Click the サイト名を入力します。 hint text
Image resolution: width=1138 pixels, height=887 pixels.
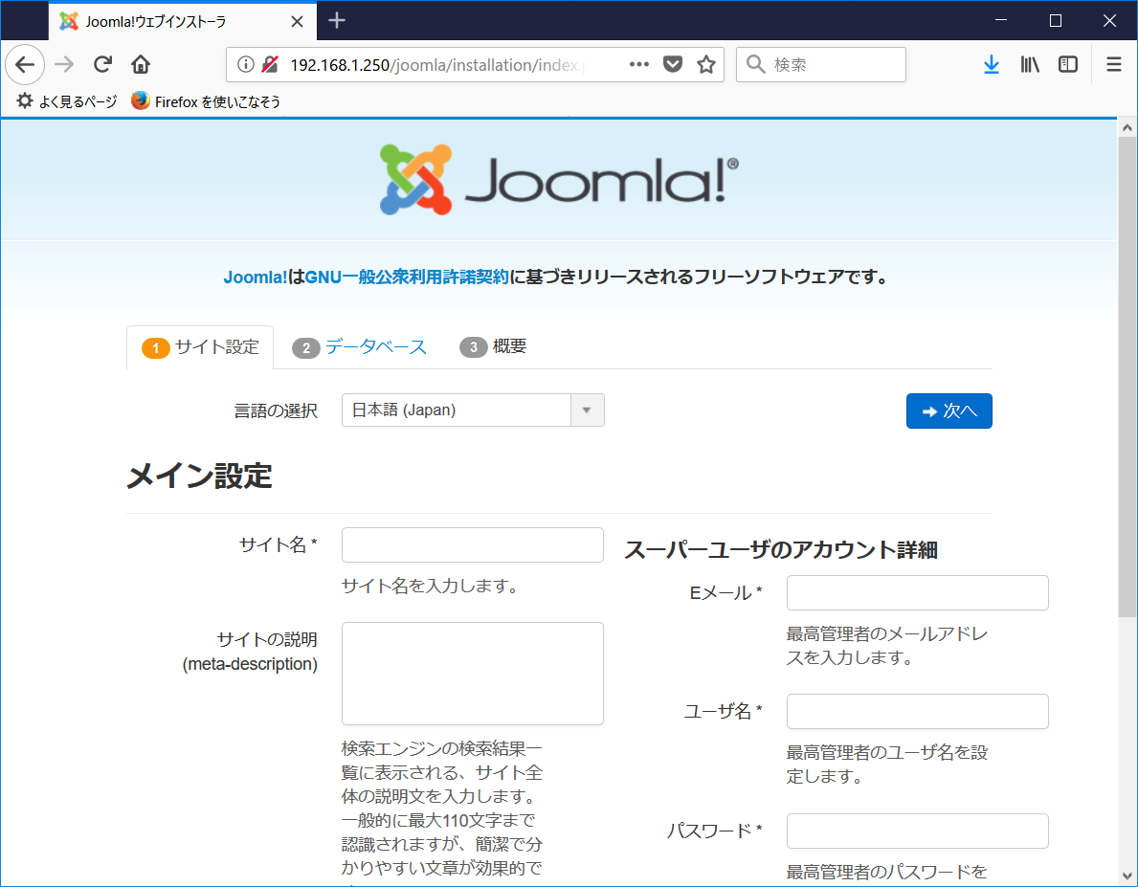pos(431,586)
